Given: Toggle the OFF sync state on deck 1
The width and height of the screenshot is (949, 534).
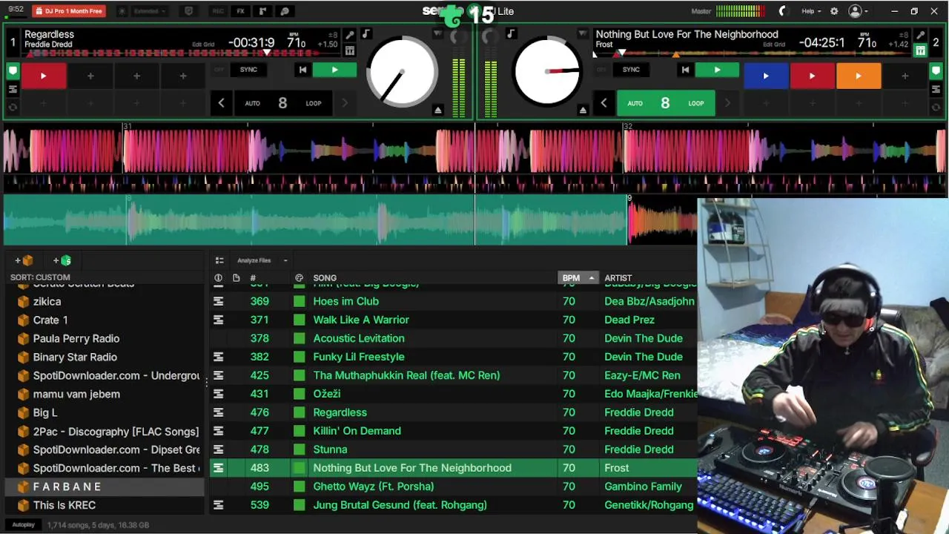Looking at the screenshot, I should [219, 70].
